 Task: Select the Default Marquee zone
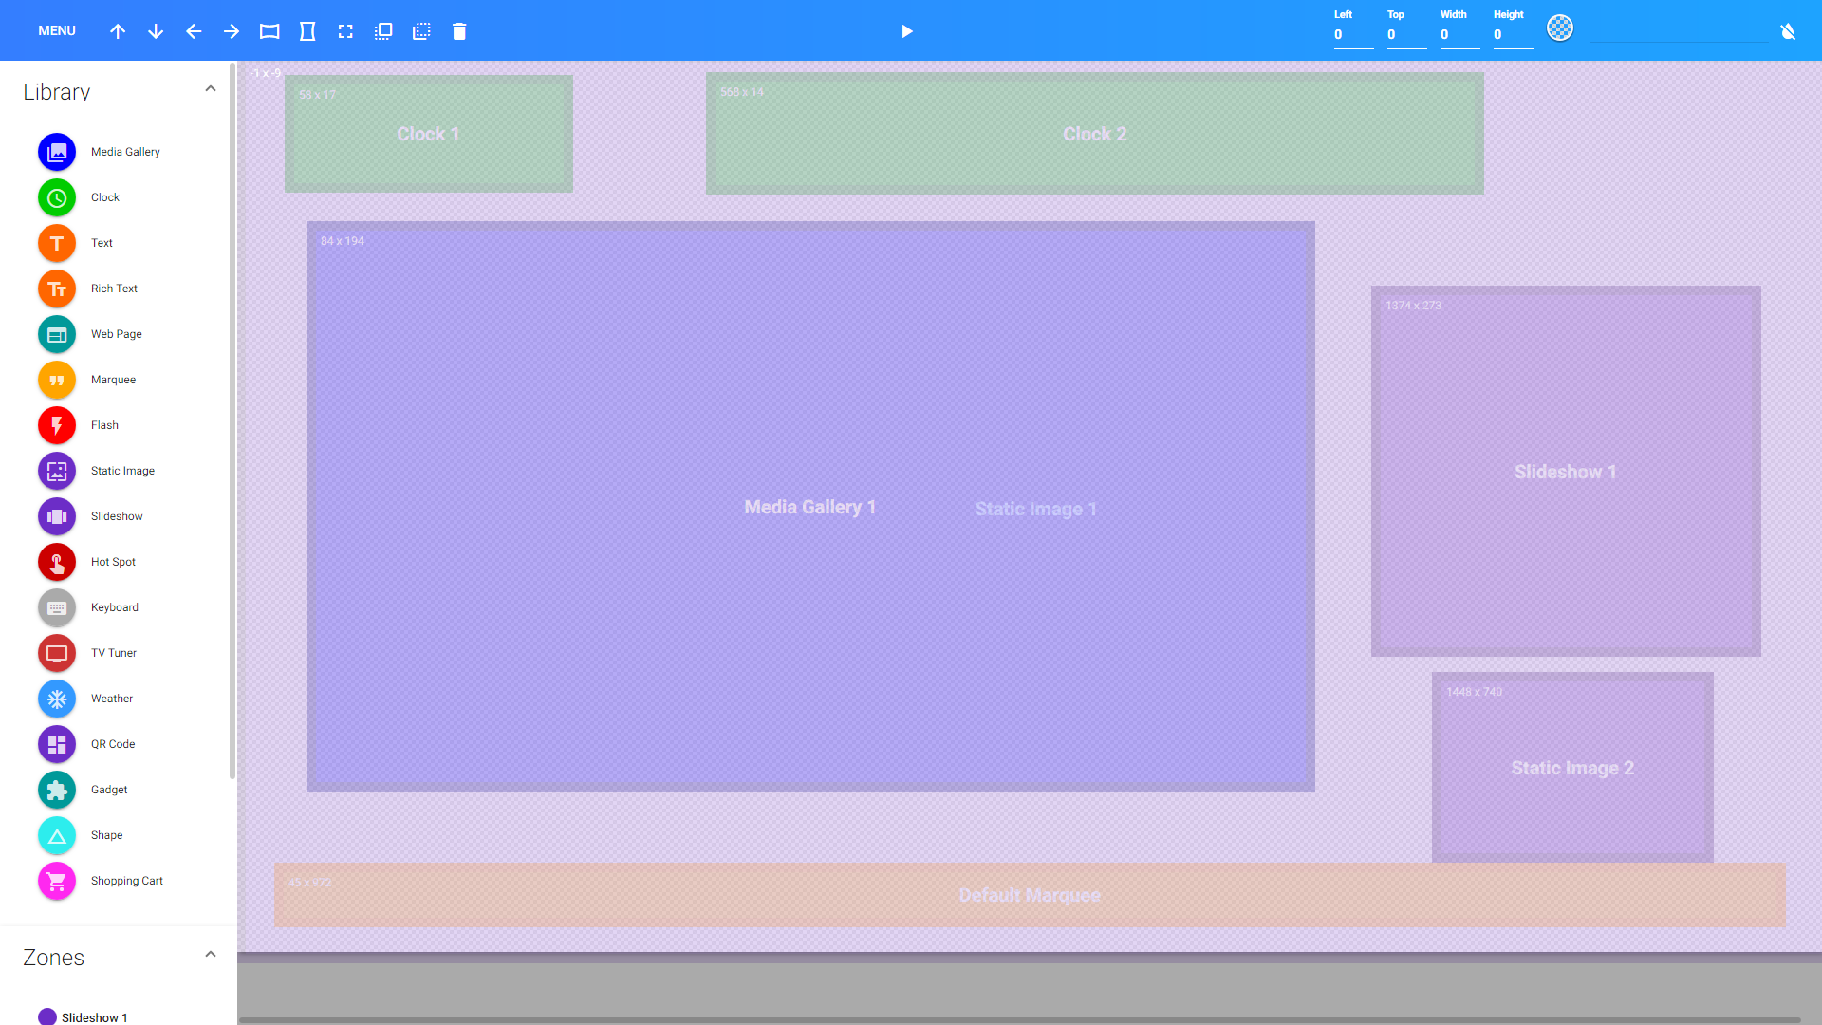pyautogui.click(x=1030, y=895)
